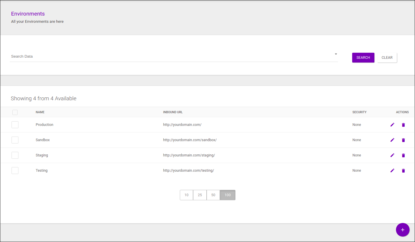Viewport: 415px width, 242px height.
Task: Click the CLEAR button
Action: [x=387, y=58]
